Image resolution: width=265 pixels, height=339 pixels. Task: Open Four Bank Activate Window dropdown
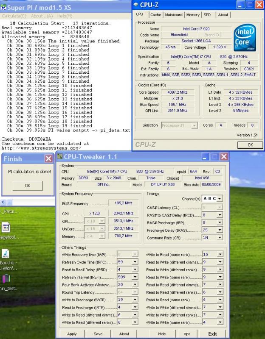(135, 284)
